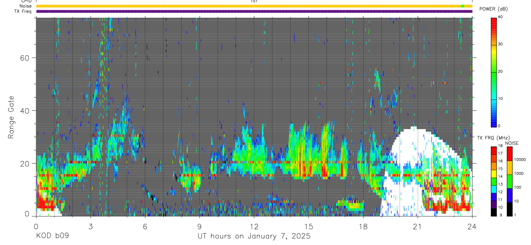Click the green segment in the Noise strip
Screen dimensions: 531x245
tap(462, 6)
